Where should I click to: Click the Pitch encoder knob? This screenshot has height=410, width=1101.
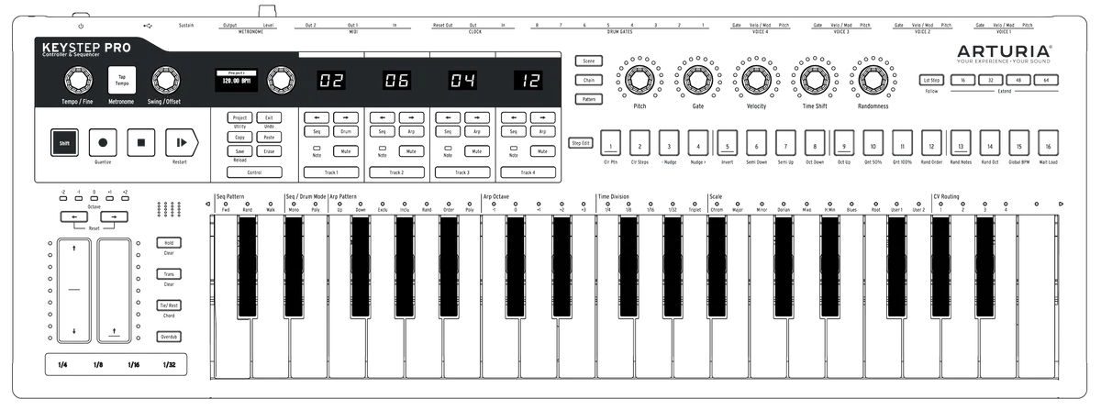640,81
